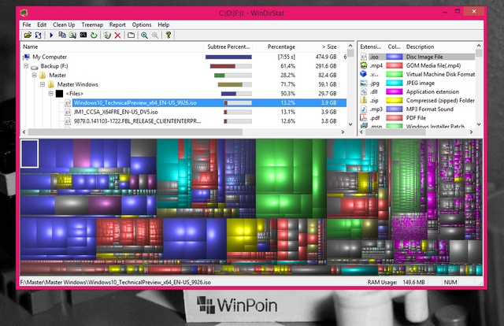Click the WinDirStat app icon in title bar
504x326 pixels.
coord(24,13)
